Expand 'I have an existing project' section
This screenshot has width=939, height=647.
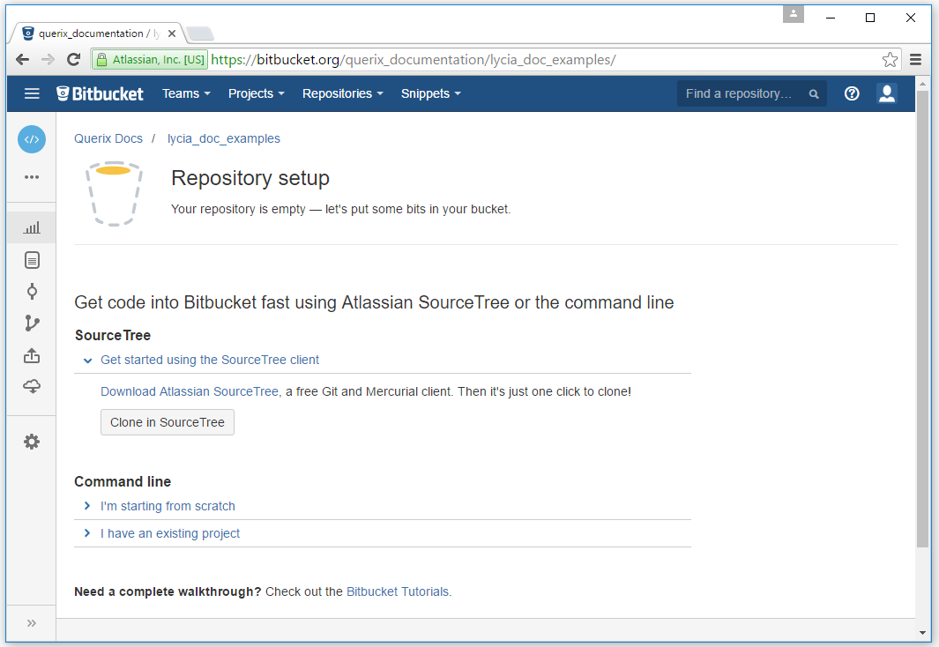point(170,533)
